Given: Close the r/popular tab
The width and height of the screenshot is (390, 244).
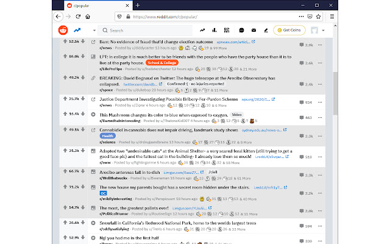Looking at the screenshot, I should [x=127, y=5].
